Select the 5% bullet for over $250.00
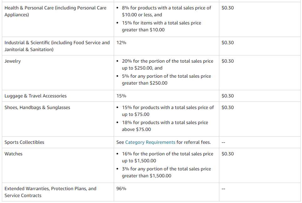 (166, 80)
